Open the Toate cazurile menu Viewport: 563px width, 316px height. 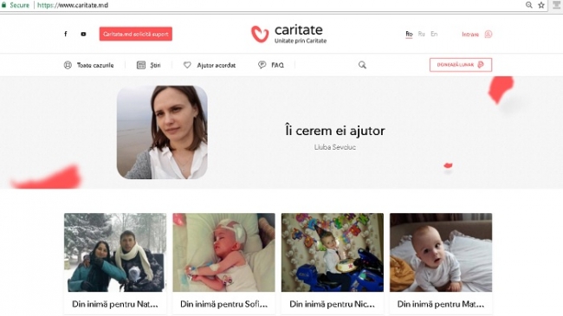88,65
